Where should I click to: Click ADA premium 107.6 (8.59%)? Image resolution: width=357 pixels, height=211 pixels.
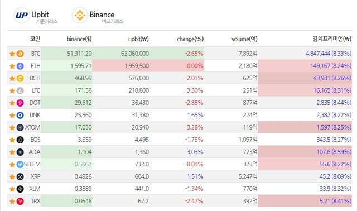[x=334, y=152]
